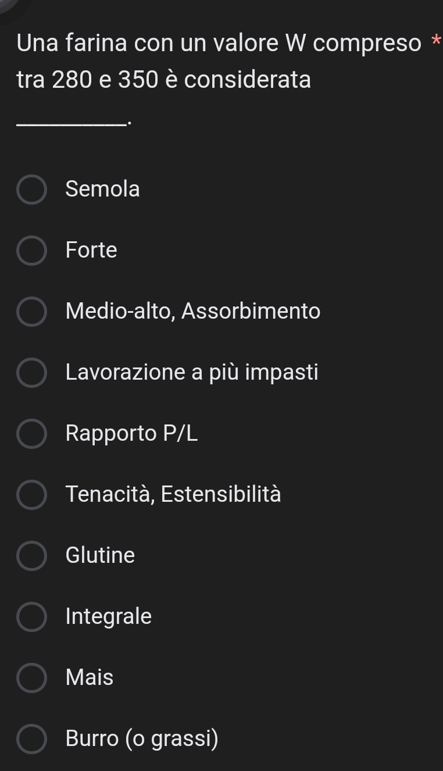Click the "Semola" answer label text

point(103,189)
